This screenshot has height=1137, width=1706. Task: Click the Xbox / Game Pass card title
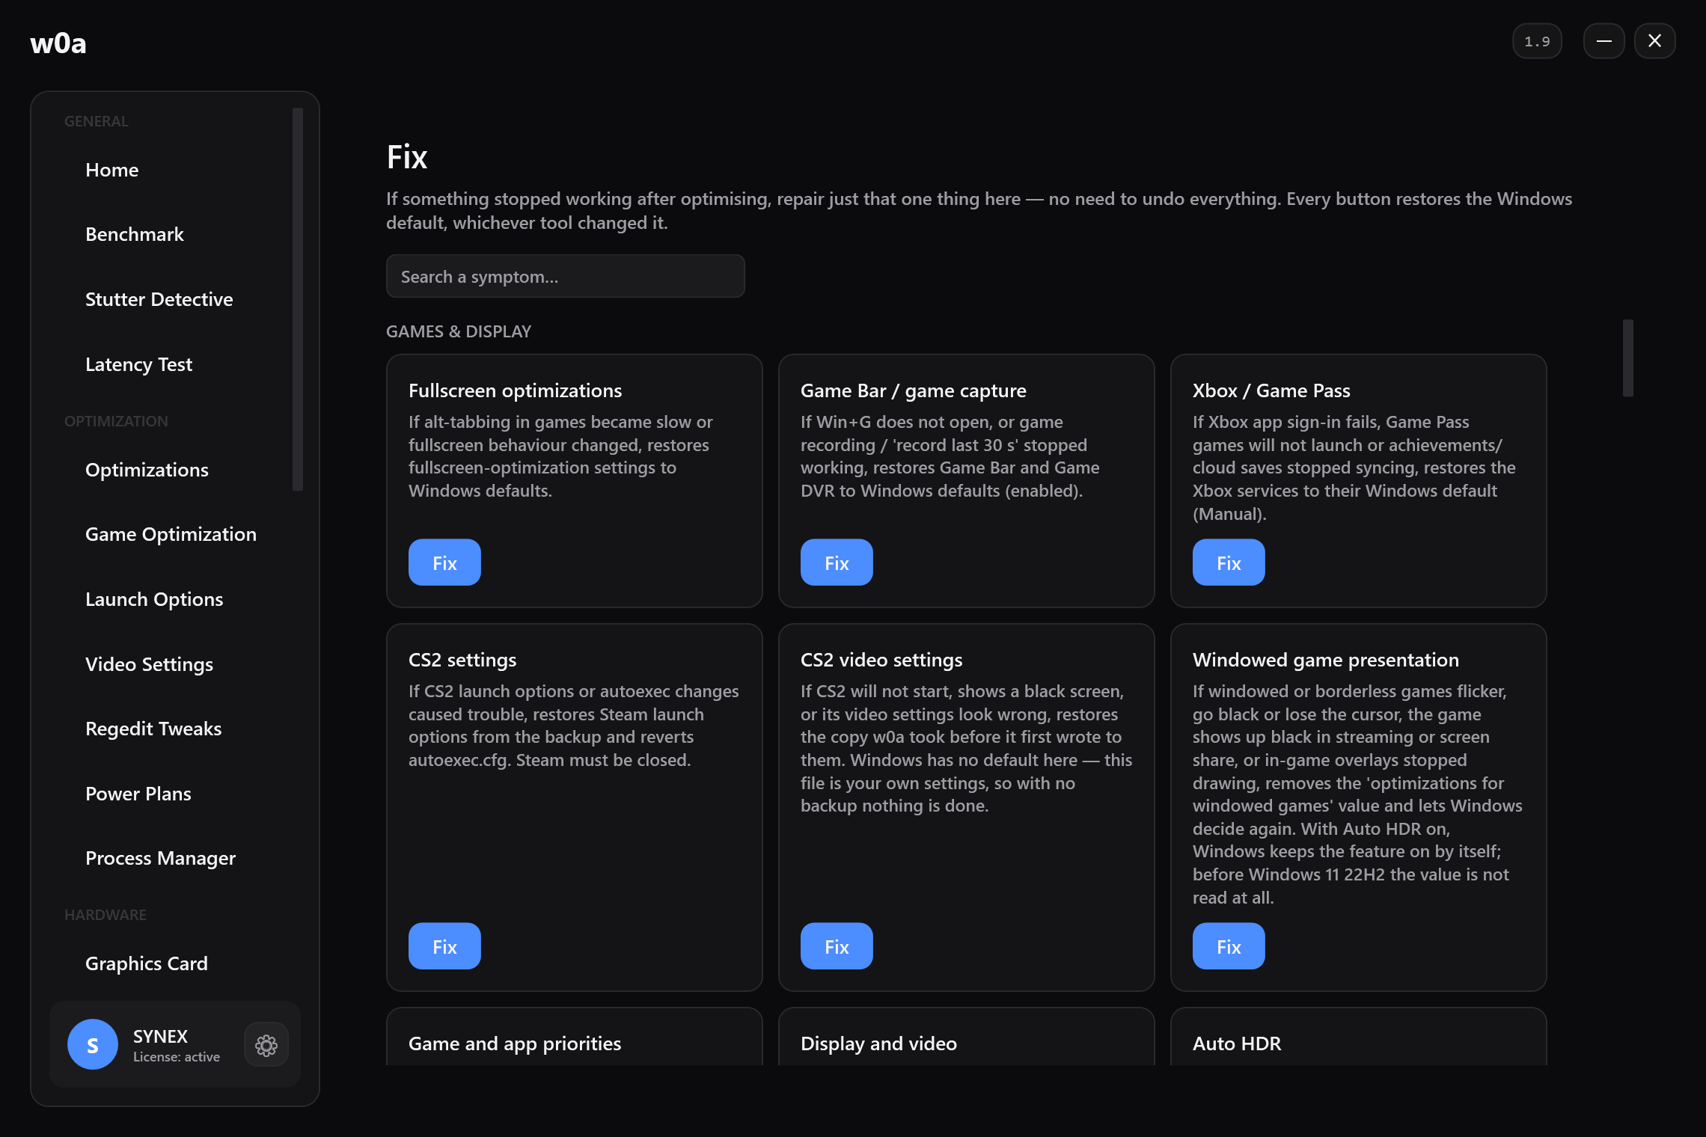(1271, 390)
